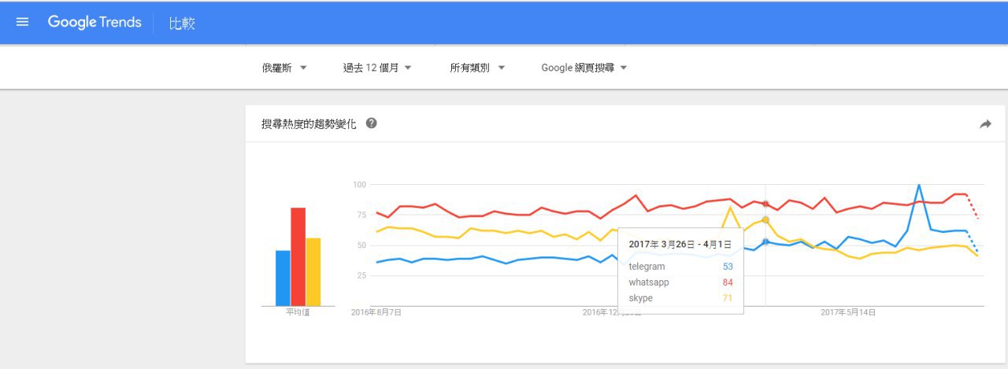The image size is (1008, 369).
Task: Open the 過去 12 個月 time range dropdown
Action: (377, 68)
